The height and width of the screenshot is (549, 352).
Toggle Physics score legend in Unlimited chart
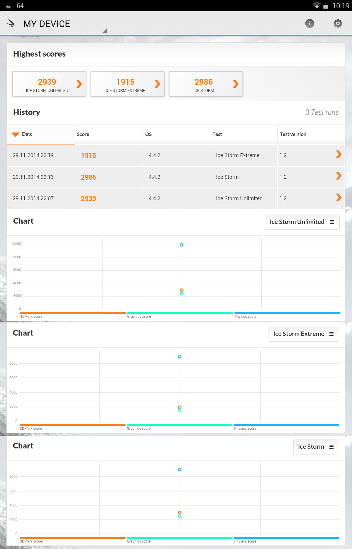coord(287,315)
